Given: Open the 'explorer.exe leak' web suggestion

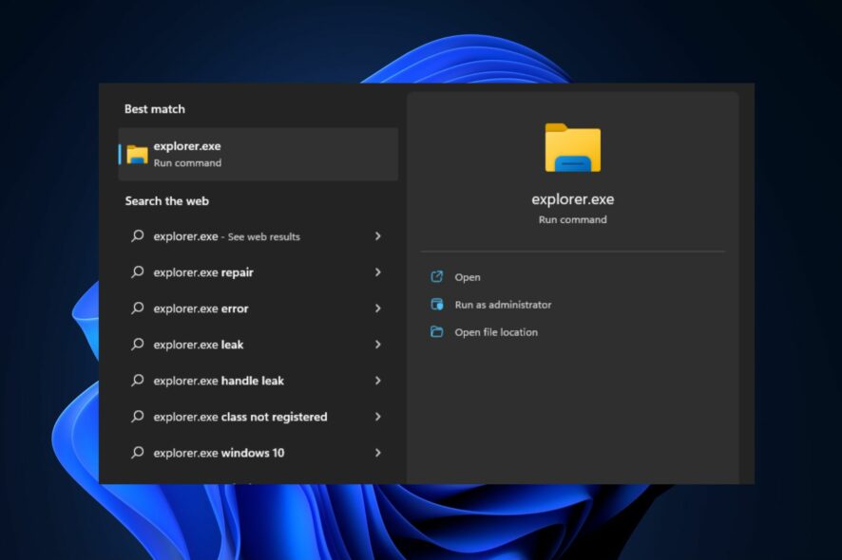Looking at the screenshot, I should pos(258,345).
